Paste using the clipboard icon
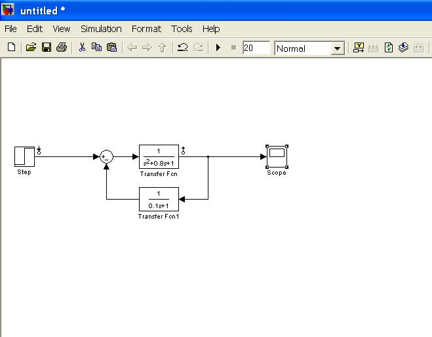Screen dimensions: 432x337 point(111,48)
